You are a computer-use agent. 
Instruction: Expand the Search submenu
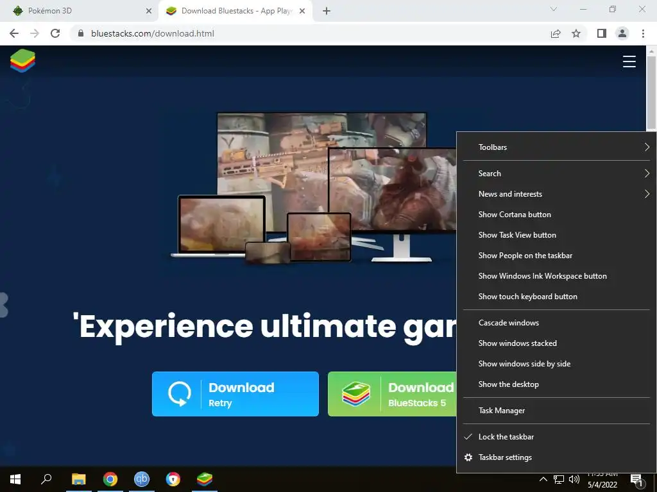point(556,173)
